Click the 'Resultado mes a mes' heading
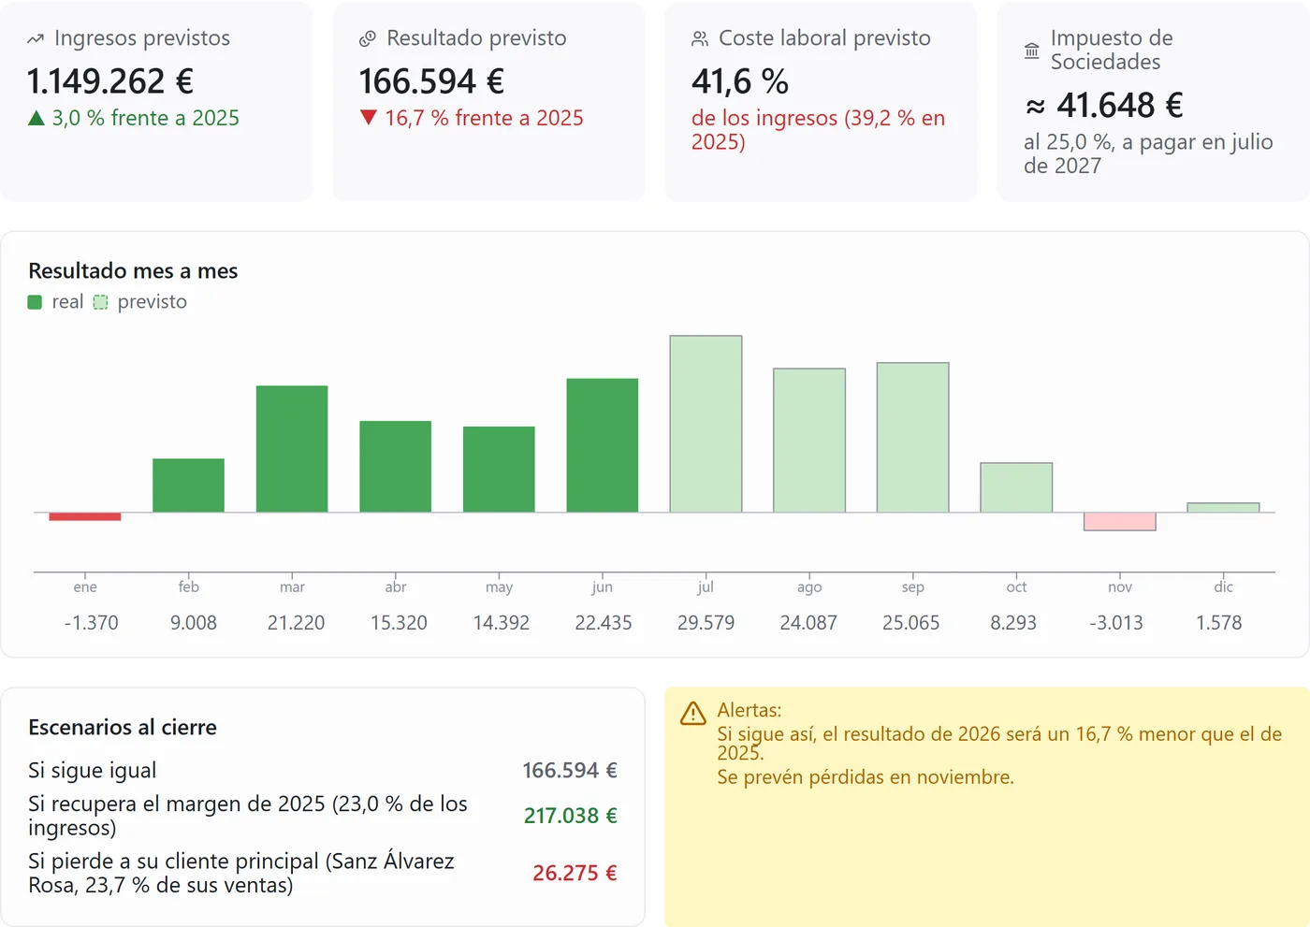Viewport: 1310px width, 927px height. click(x=133, y=271)
